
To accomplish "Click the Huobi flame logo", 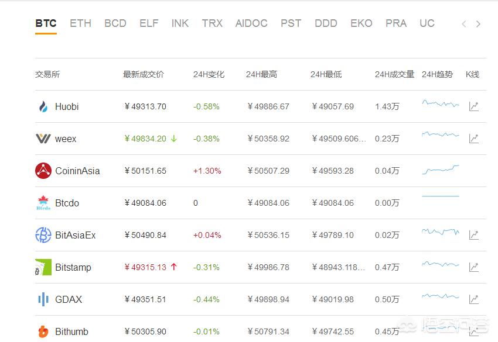I will 43,106.
